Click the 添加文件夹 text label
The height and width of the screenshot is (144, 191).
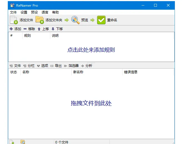pyautogui.click(x=54, y=20)
